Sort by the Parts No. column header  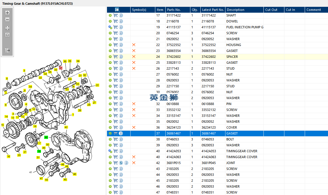178,10
